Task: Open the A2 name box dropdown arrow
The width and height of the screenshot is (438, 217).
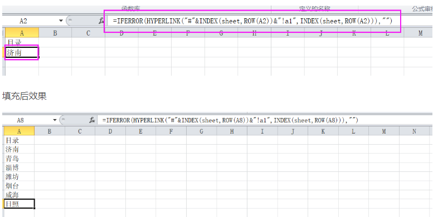Action: 61,21
